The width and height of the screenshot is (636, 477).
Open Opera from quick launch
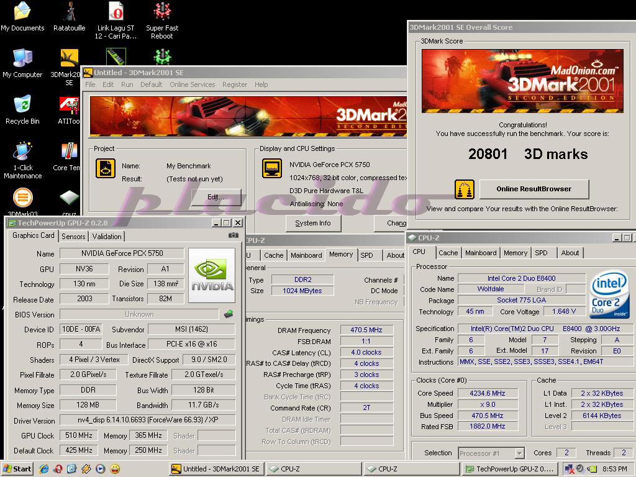58,469
